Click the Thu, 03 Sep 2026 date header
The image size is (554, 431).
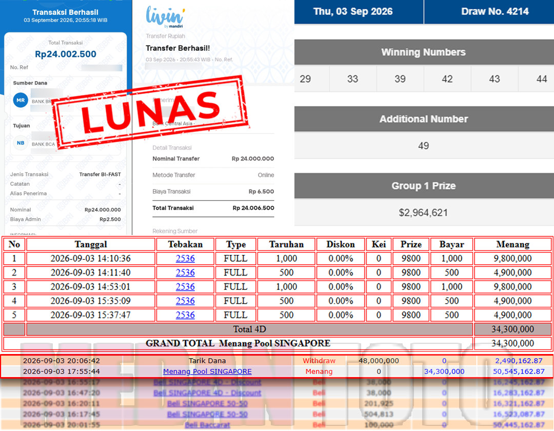point(352,11)
